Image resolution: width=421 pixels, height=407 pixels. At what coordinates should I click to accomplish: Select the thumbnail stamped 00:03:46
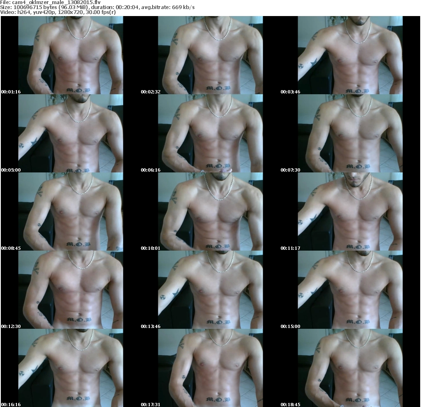[350, 55]
